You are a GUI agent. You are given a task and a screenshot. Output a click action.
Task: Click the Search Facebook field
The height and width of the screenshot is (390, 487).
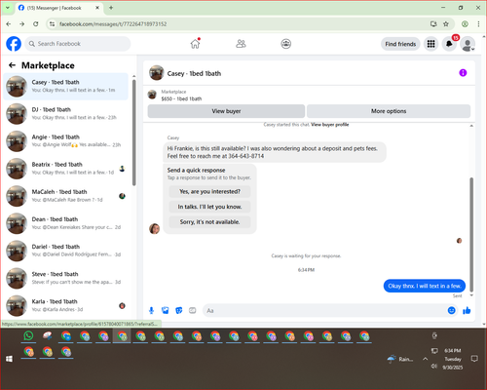(x=78, y=44)
